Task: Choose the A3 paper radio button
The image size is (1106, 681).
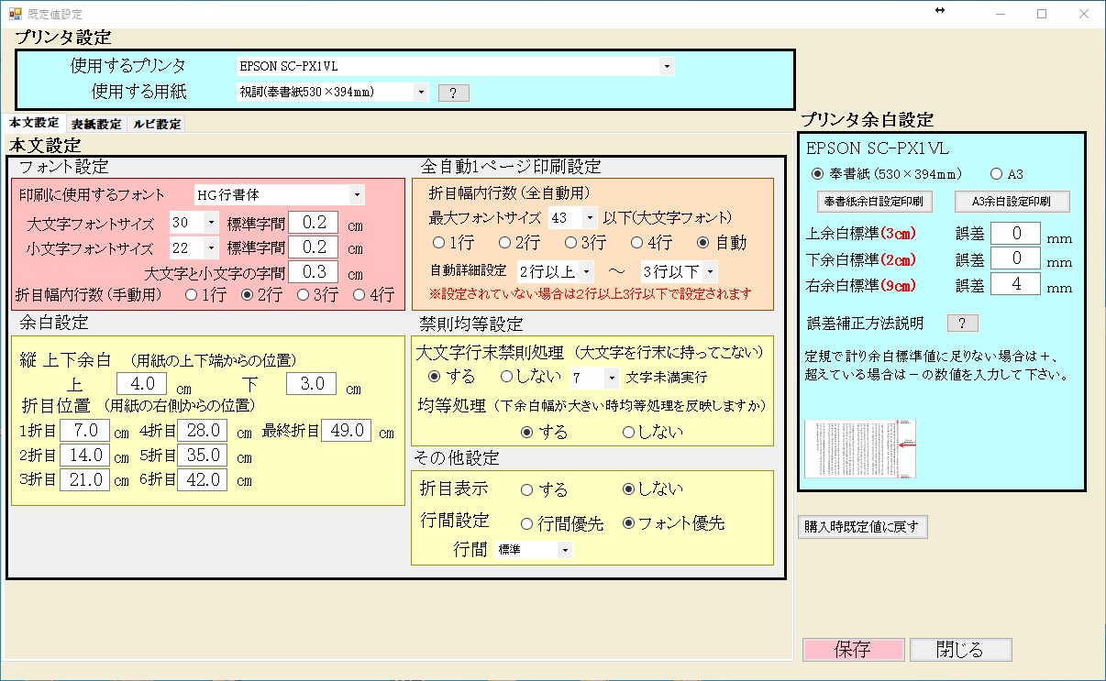Action: tap(1007, 174)
